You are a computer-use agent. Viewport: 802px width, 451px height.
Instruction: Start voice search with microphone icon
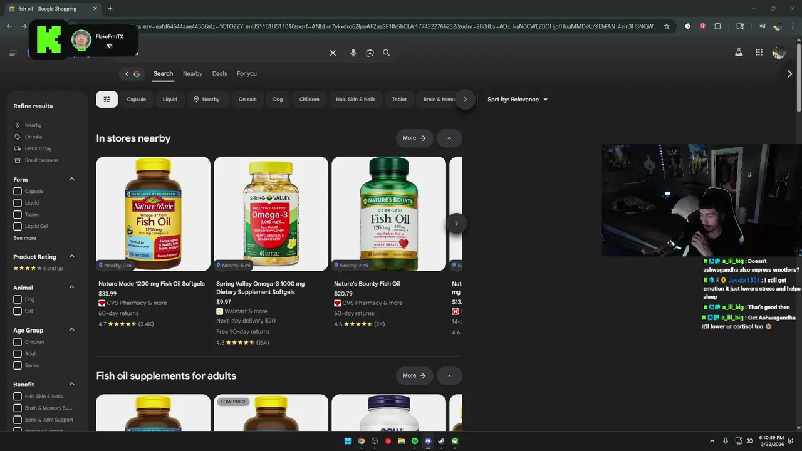click(x=353, y=53)
